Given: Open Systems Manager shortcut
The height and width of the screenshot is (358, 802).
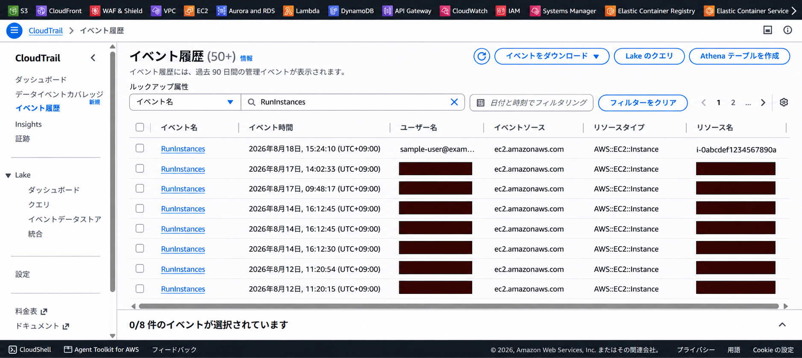Looking at the screenshot, I should pyautogui.click(x=563, y=11).
